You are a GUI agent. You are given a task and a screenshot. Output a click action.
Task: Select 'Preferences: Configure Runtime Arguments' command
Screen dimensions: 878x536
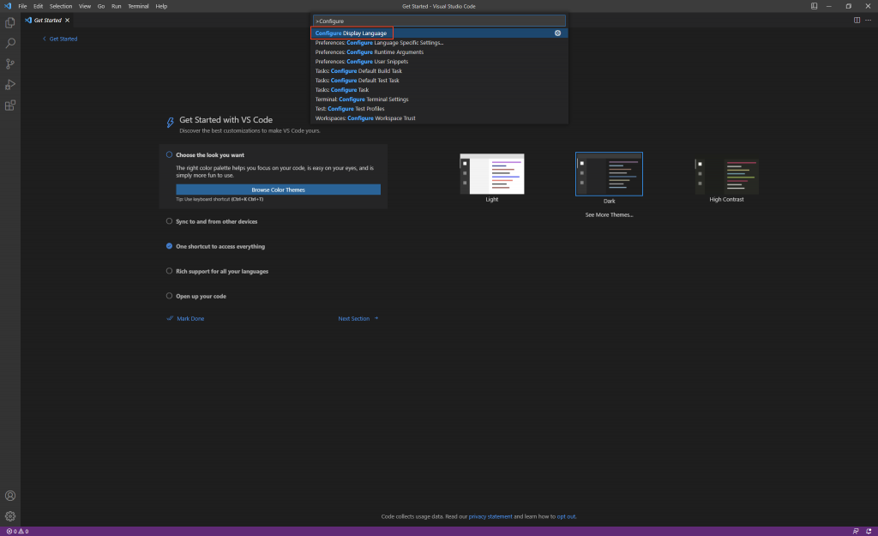point(439,52)
